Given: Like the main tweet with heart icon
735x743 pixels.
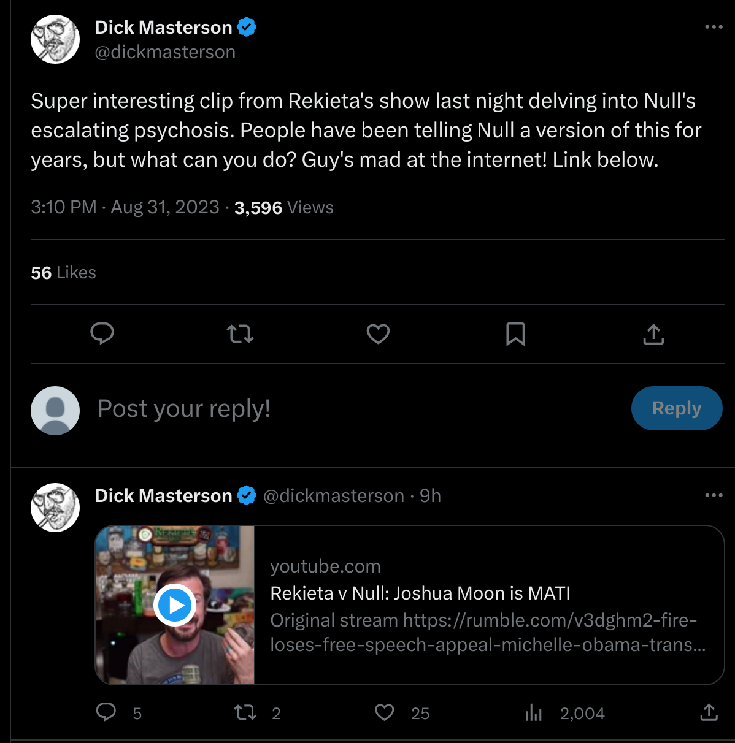Looking at the screenshot, I should click(378, 334).
